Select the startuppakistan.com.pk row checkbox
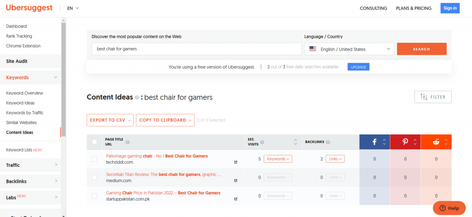 click(x=94, y=196)
